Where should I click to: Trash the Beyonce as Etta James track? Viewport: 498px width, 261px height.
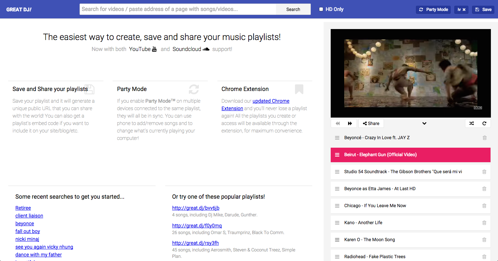pos(484,189)
